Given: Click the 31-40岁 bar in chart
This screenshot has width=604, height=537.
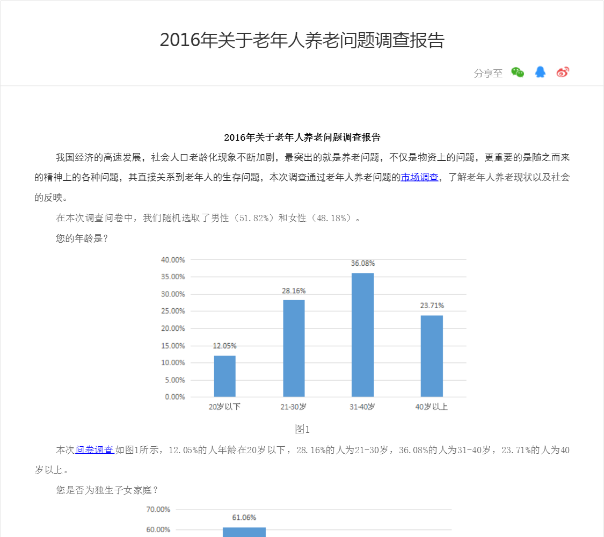Looking at the screenshot, I should tap(362, 335).
